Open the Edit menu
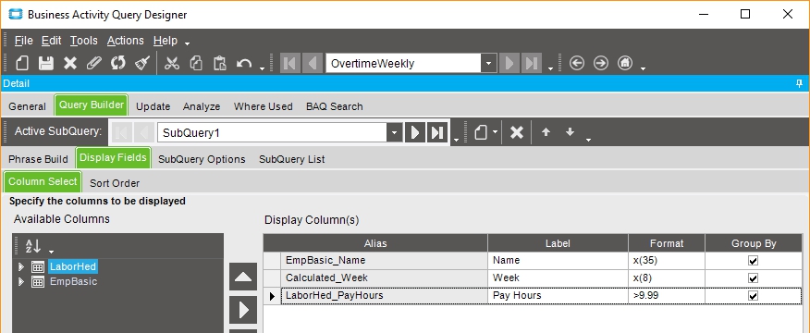 (x=52, y=41)
